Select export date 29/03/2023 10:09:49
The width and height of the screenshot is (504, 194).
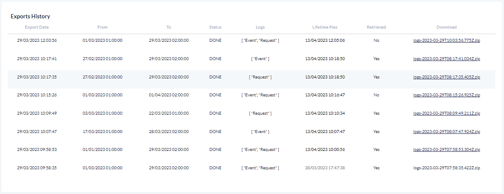(37, 113)
